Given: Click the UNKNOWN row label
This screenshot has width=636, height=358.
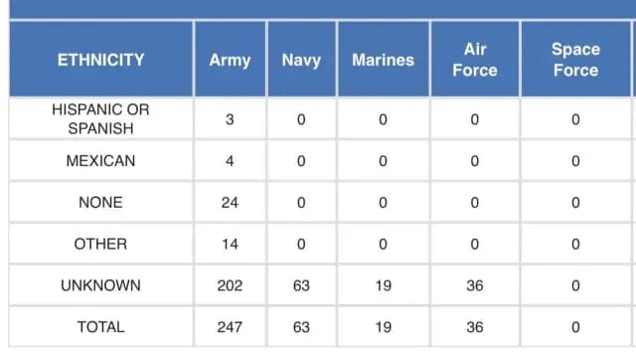Looking at the screenshot, I should click(x=100, y=285).
